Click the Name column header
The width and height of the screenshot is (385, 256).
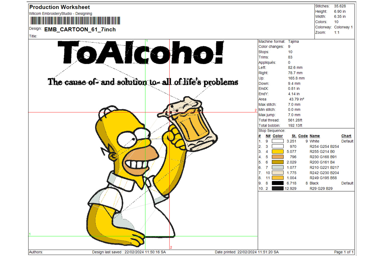(315, 136)
